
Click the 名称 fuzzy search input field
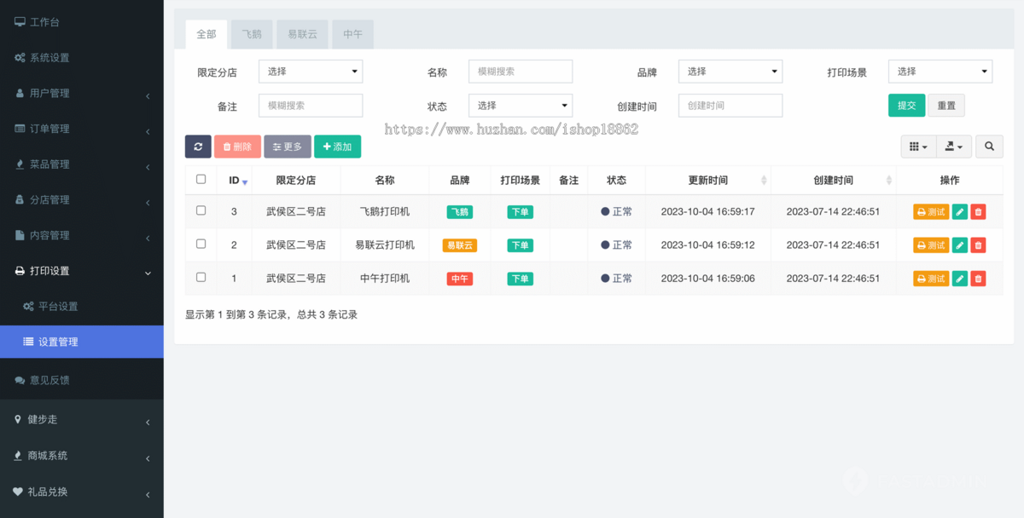(521, 72)
